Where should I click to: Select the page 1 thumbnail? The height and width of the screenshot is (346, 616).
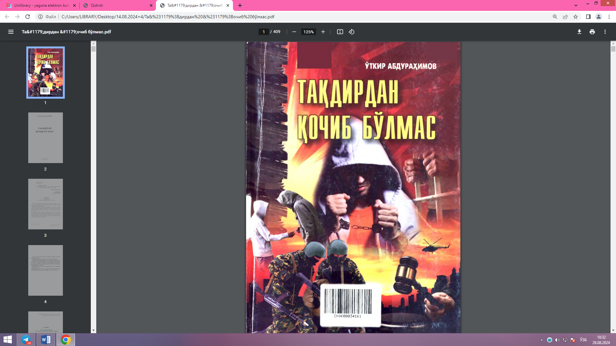[x=46, y=72]
